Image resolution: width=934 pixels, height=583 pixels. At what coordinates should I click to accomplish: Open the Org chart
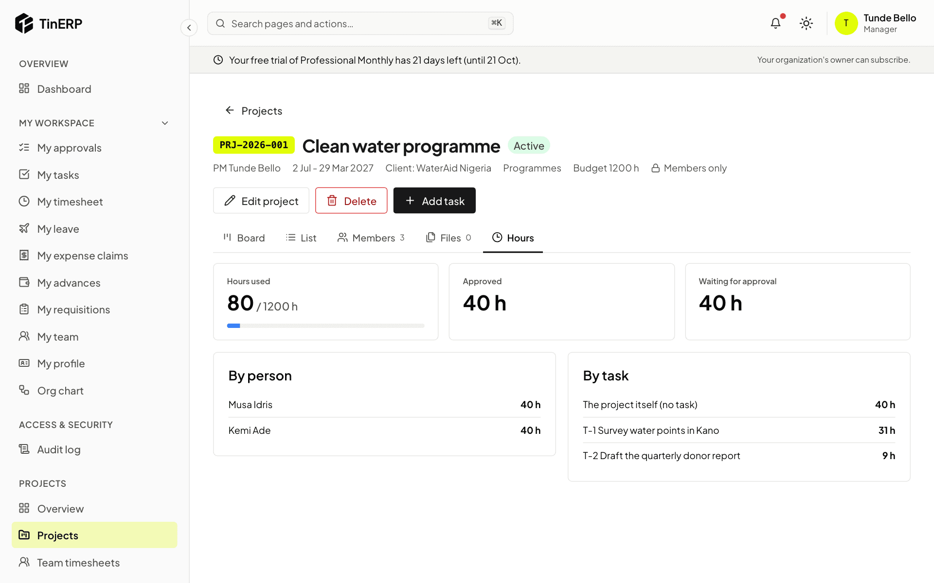[x=94, y=391]
